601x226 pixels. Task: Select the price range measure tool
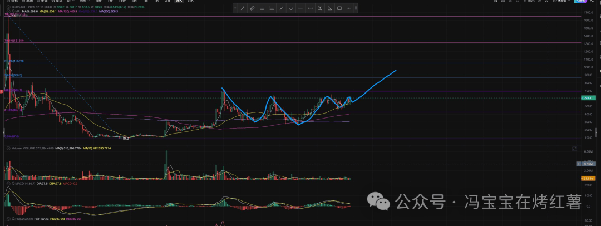320,8
